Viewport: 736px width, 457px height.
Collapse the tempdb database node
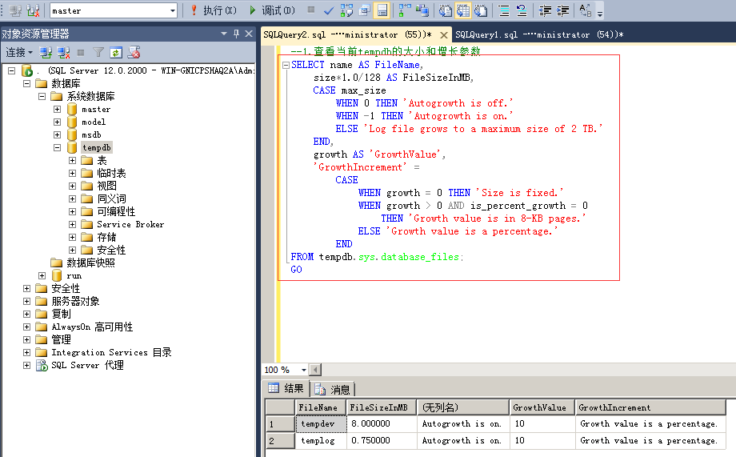57,147
